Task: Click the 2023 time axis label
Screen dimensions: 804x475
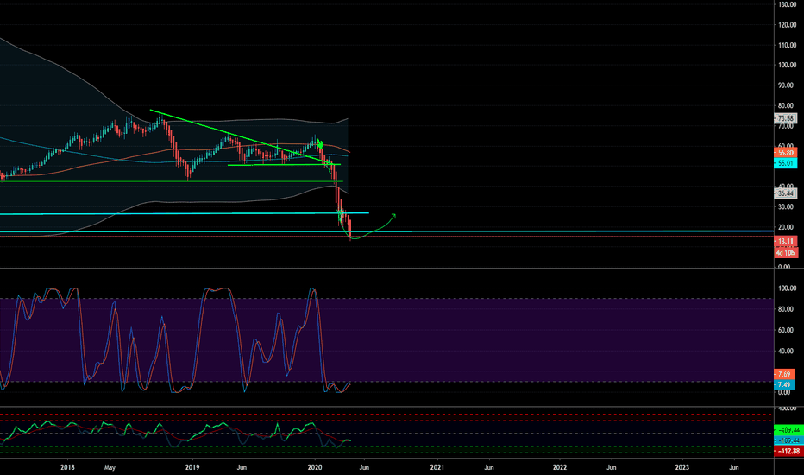Action: click(x=682, y=467)
